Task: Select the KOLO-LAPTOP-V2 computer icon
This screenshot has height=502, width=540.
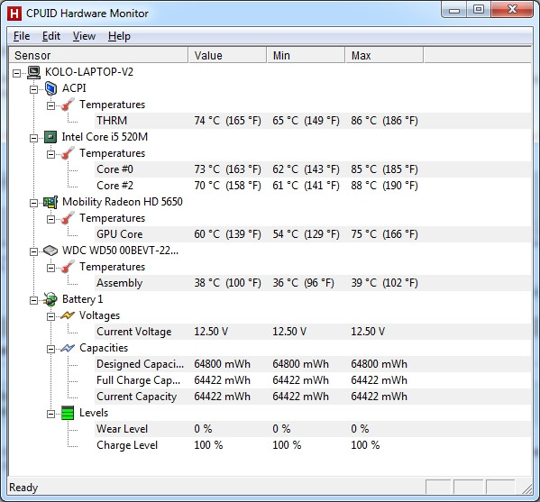Action: coord(33,72)
